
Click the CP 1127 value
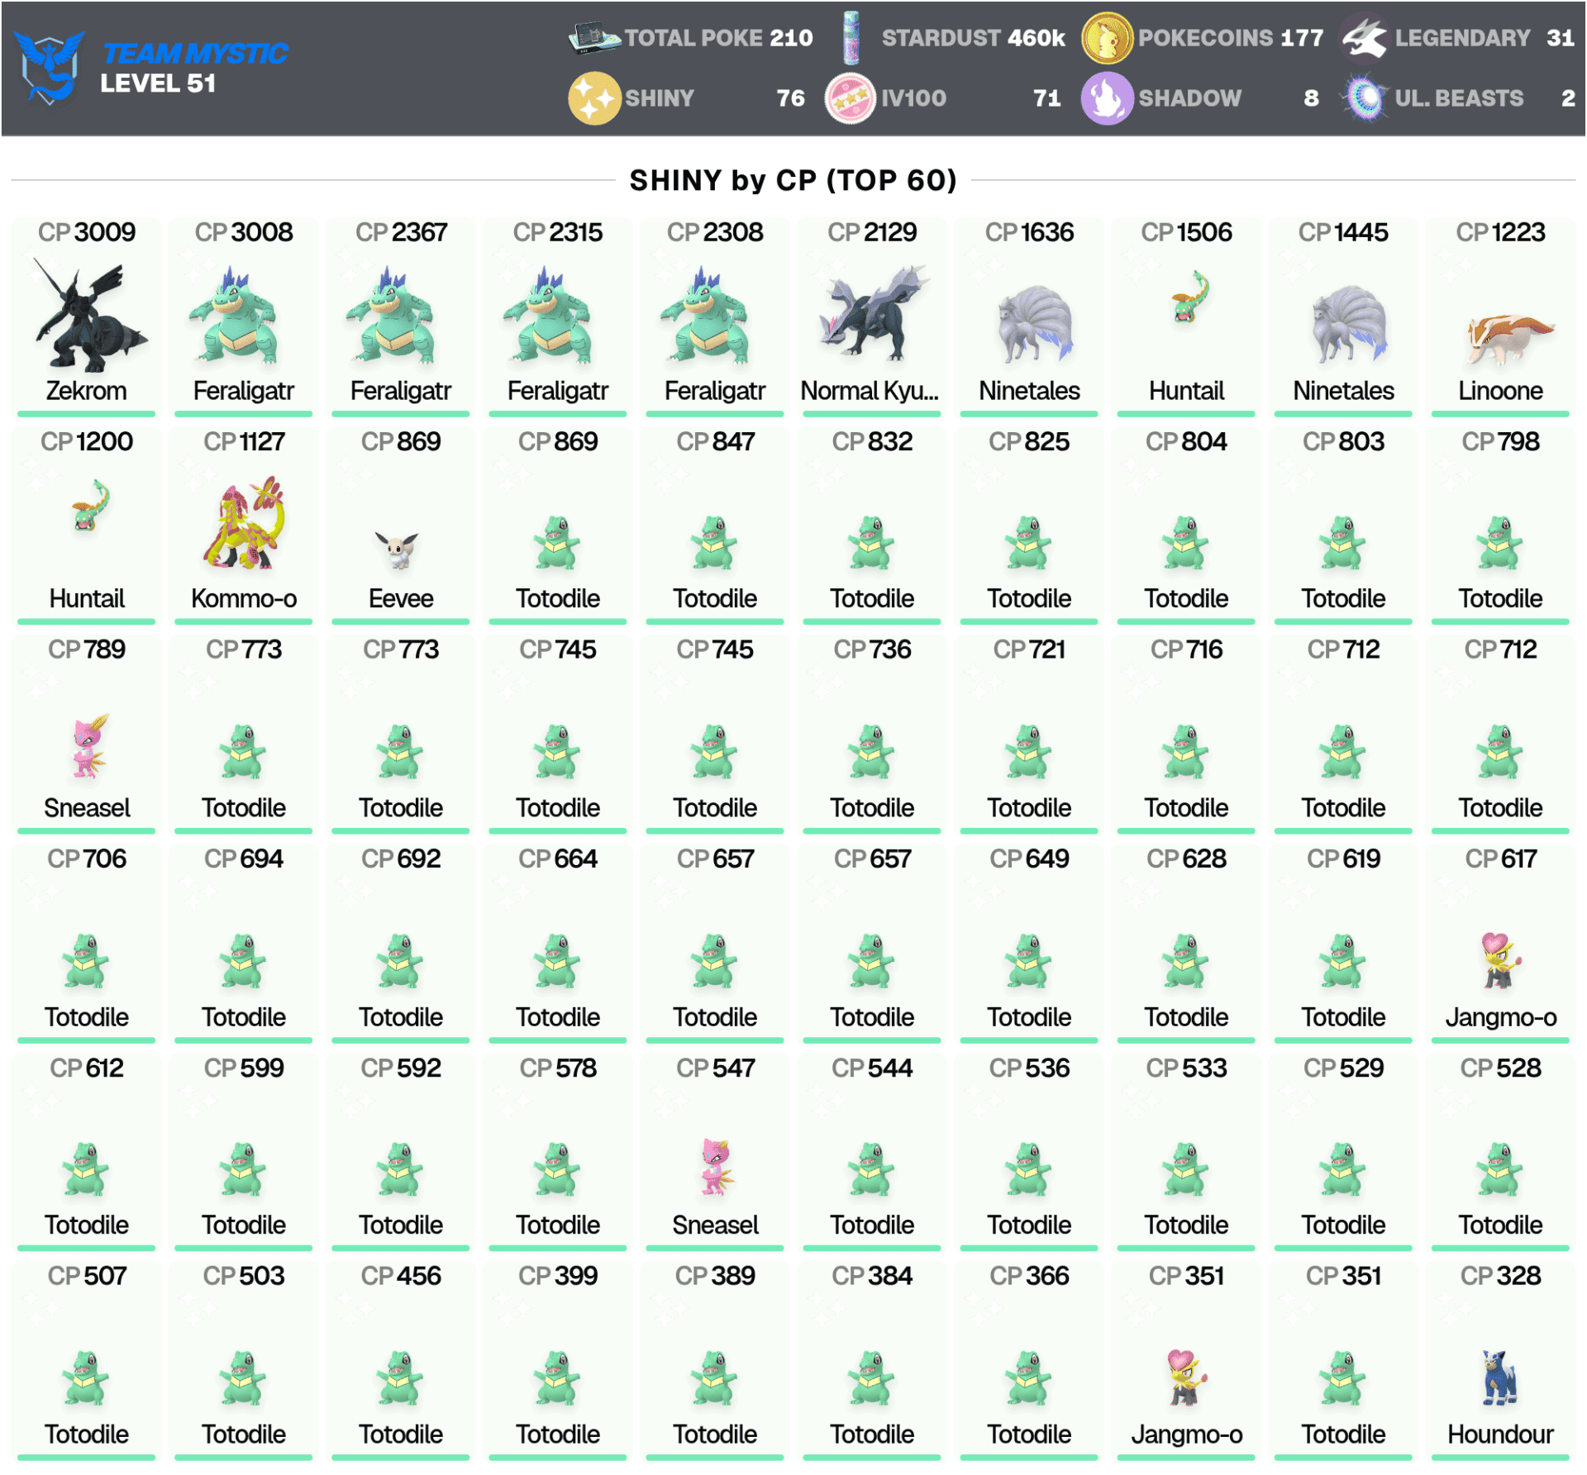[244, 442]
